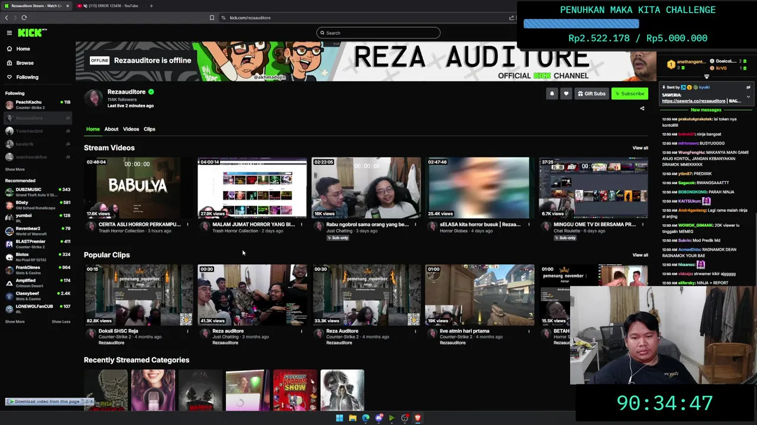This screenshot has width=757, height=425.
Task: Click Show Less under Recommended list
Action: (61, 322)
